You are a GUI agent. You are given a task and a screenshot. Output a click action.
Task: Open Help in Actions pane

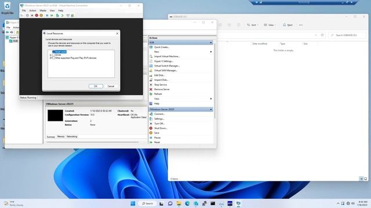point(157,103)
